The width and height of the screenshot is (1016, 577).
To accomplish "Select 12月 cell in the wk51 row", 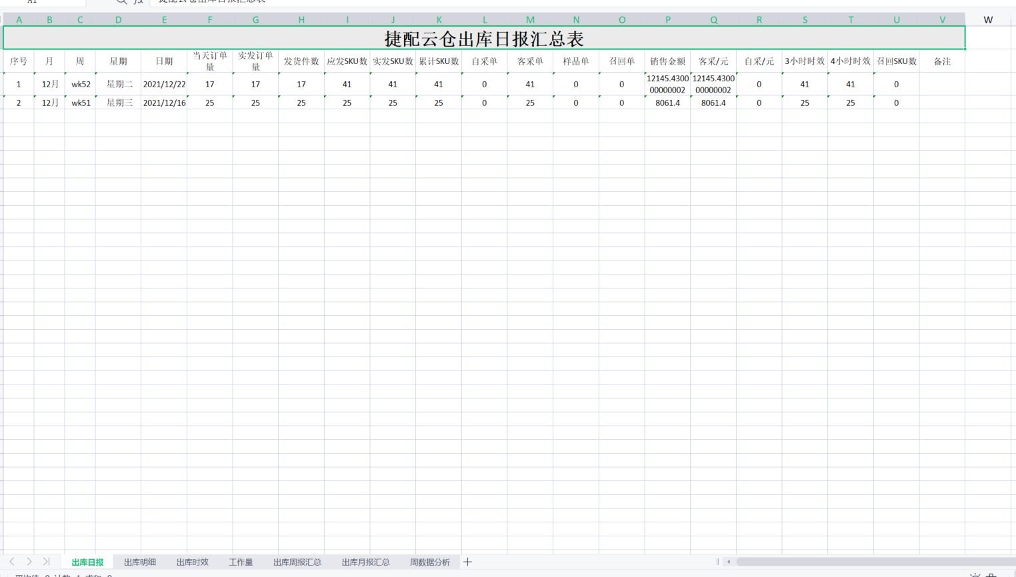I will click(x=49, y=103).
